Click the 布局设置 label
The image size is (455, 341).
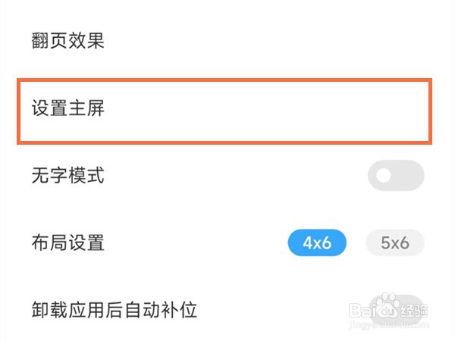68,242
